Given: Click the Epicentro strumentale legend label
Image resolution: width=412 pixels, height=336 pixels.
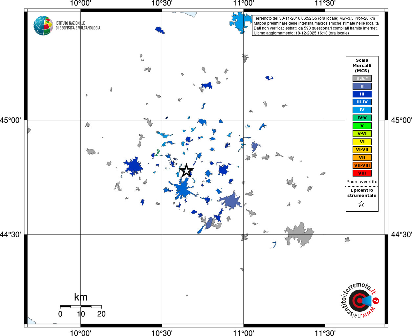Looking at the screenshot, I should (x=362, y=193).
